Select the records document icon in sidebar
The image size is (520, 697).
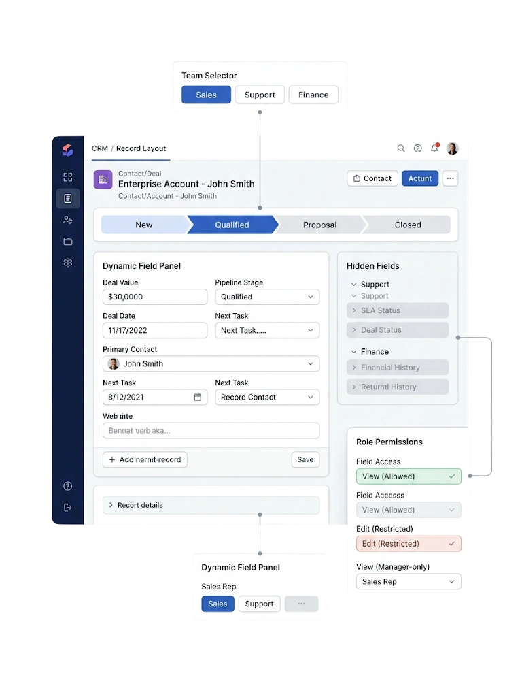tap(68, 198)
